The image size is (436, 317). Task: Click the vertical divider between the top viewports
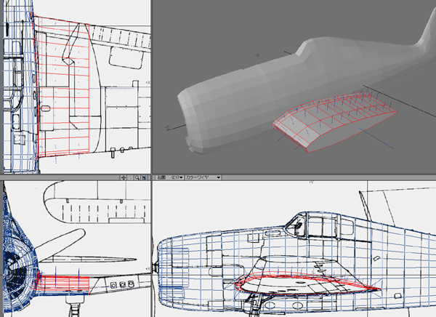[x=150, y=86]
